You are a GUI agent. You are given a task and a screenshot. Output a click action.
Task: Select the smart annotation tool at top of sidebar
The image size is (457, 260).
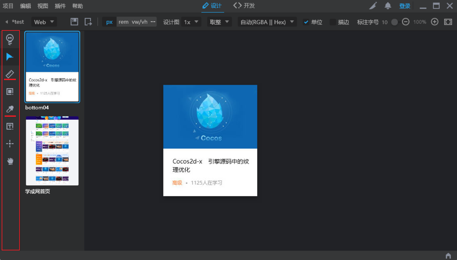point(10,40)
